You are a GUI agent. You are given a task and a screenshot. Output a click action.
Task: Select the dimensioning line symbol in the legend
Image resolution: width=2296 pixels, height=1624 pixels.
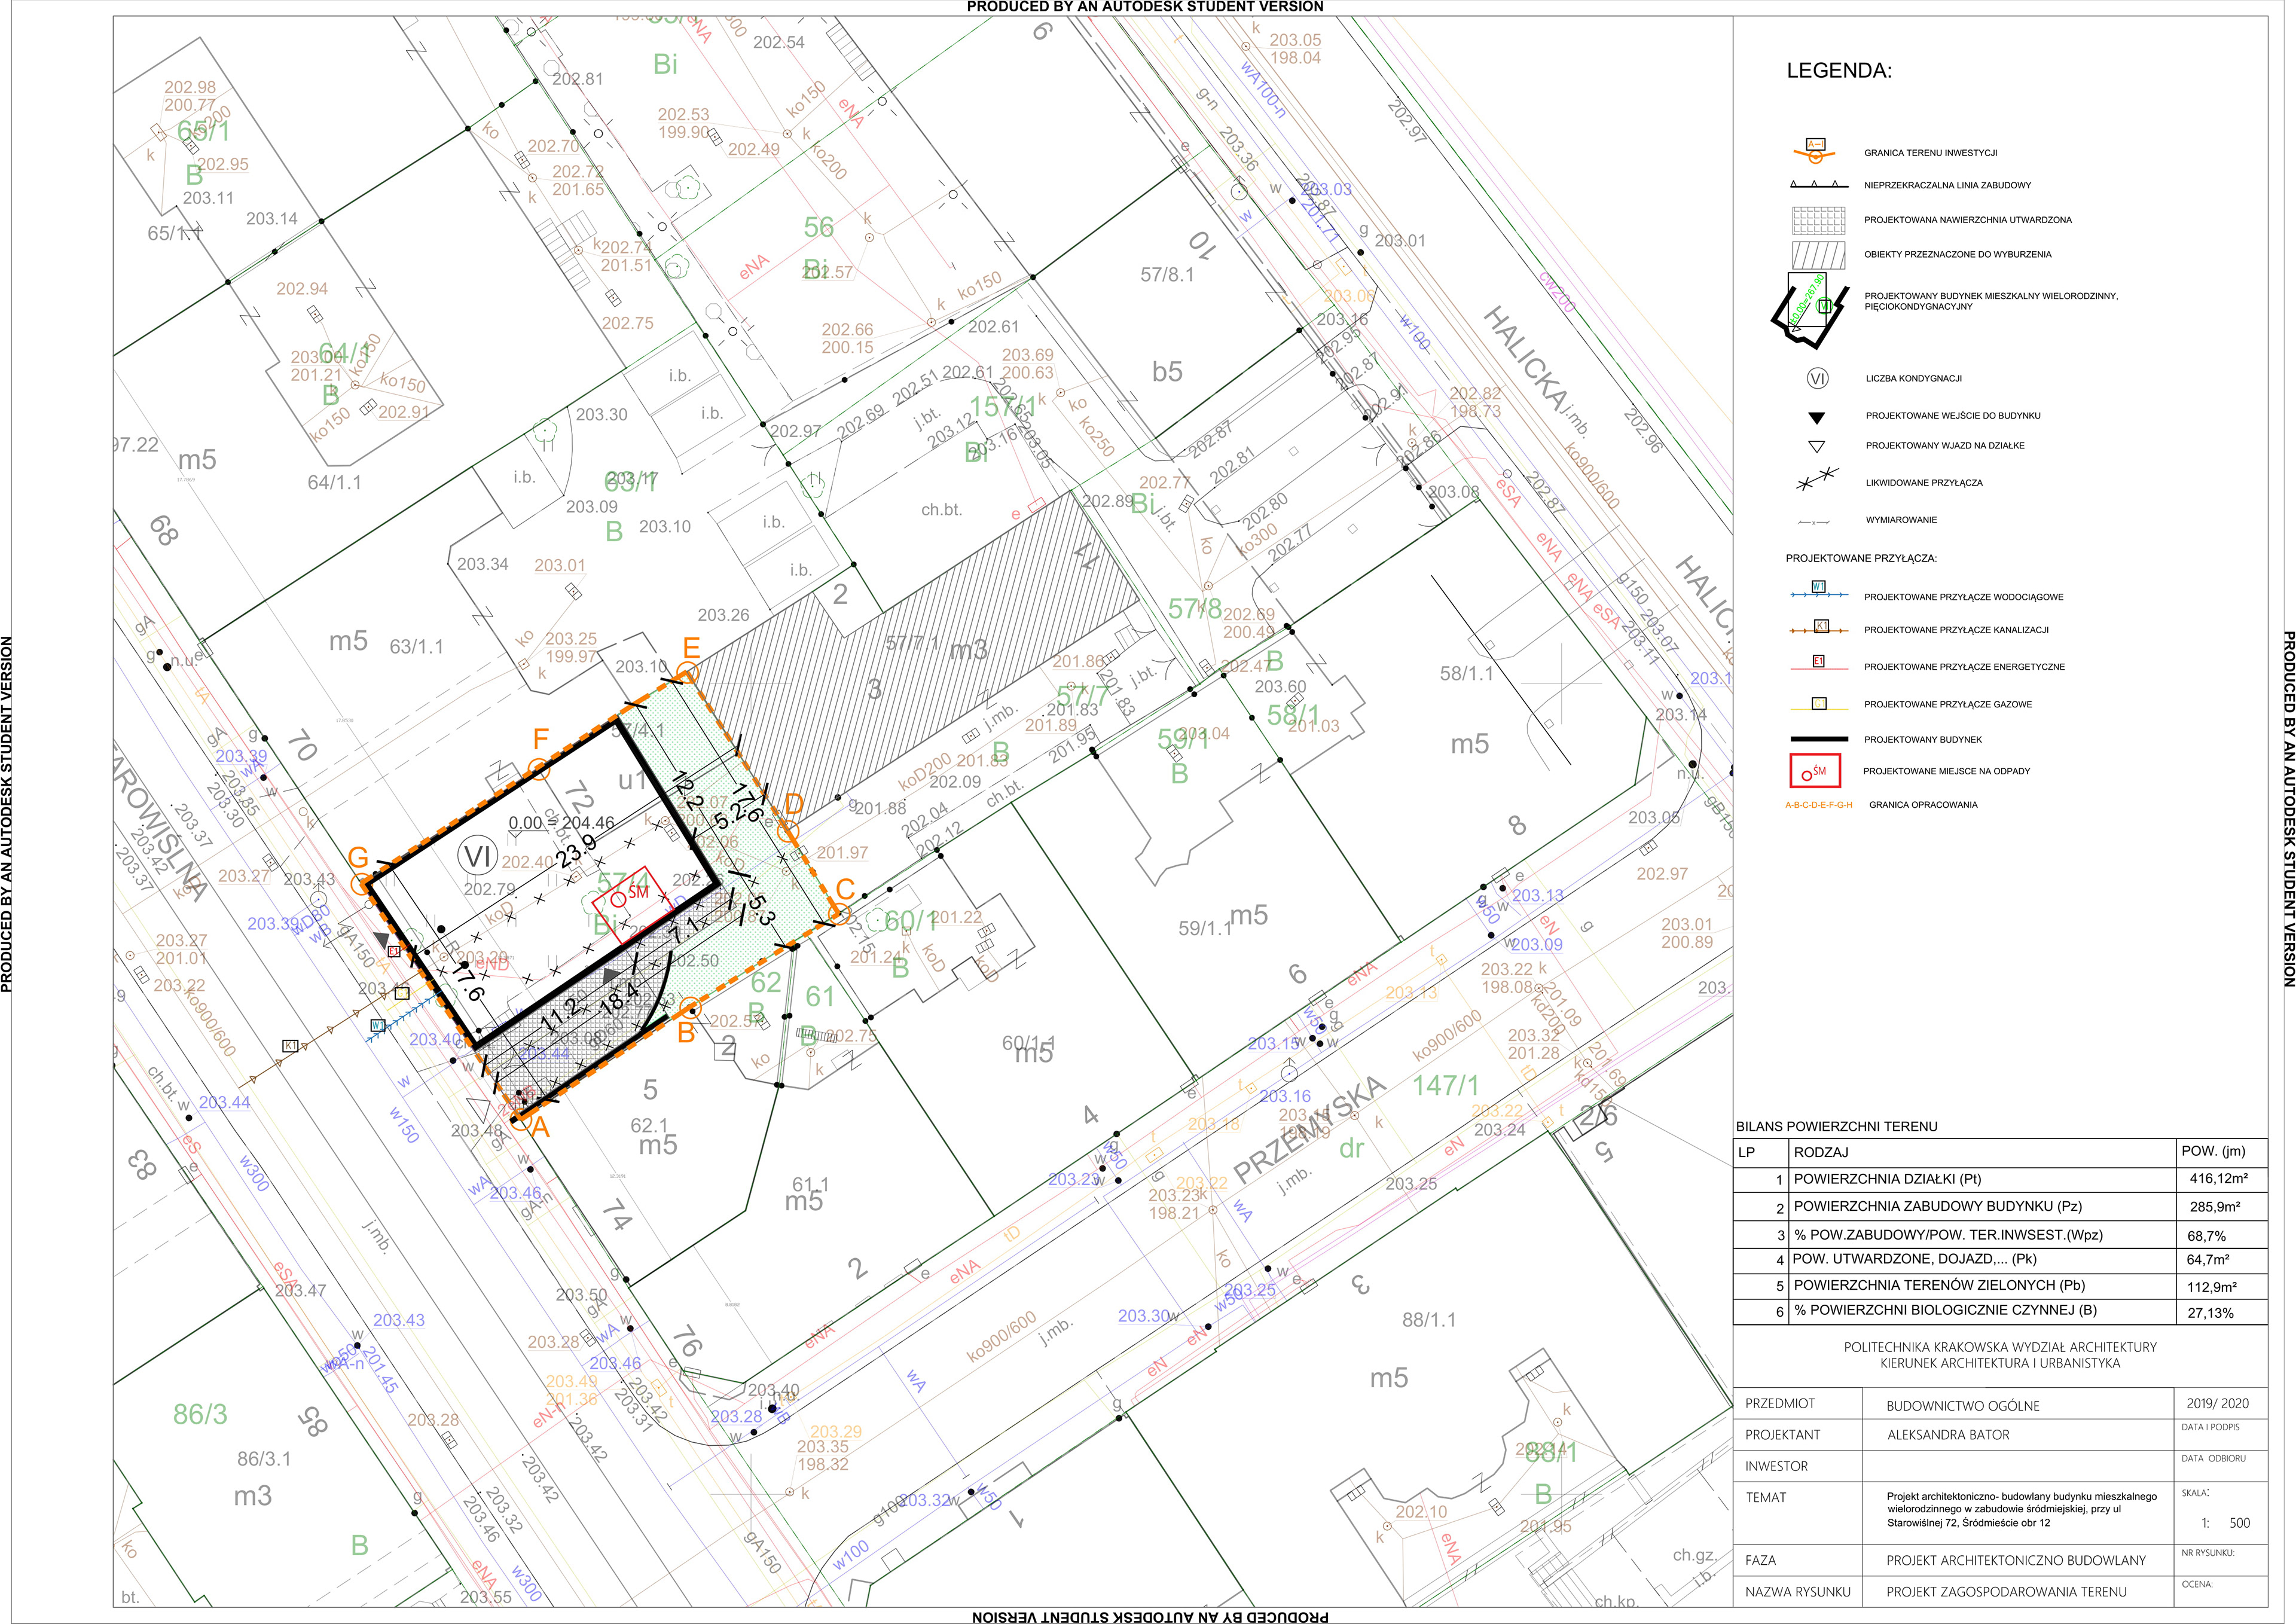1813,522
